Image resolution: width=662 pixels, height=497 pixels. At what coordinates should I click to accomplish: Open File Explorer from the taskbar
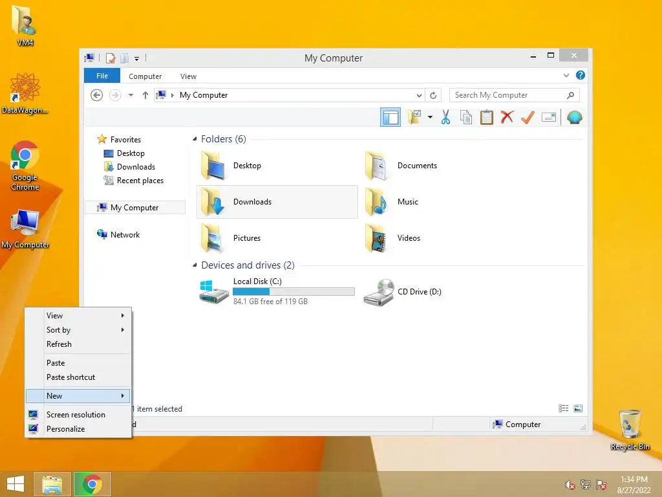52,484
